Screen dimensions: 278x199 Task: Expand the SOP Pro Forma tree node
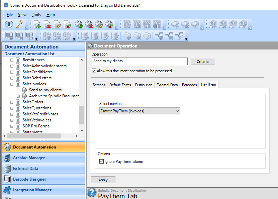pos(12,126)
